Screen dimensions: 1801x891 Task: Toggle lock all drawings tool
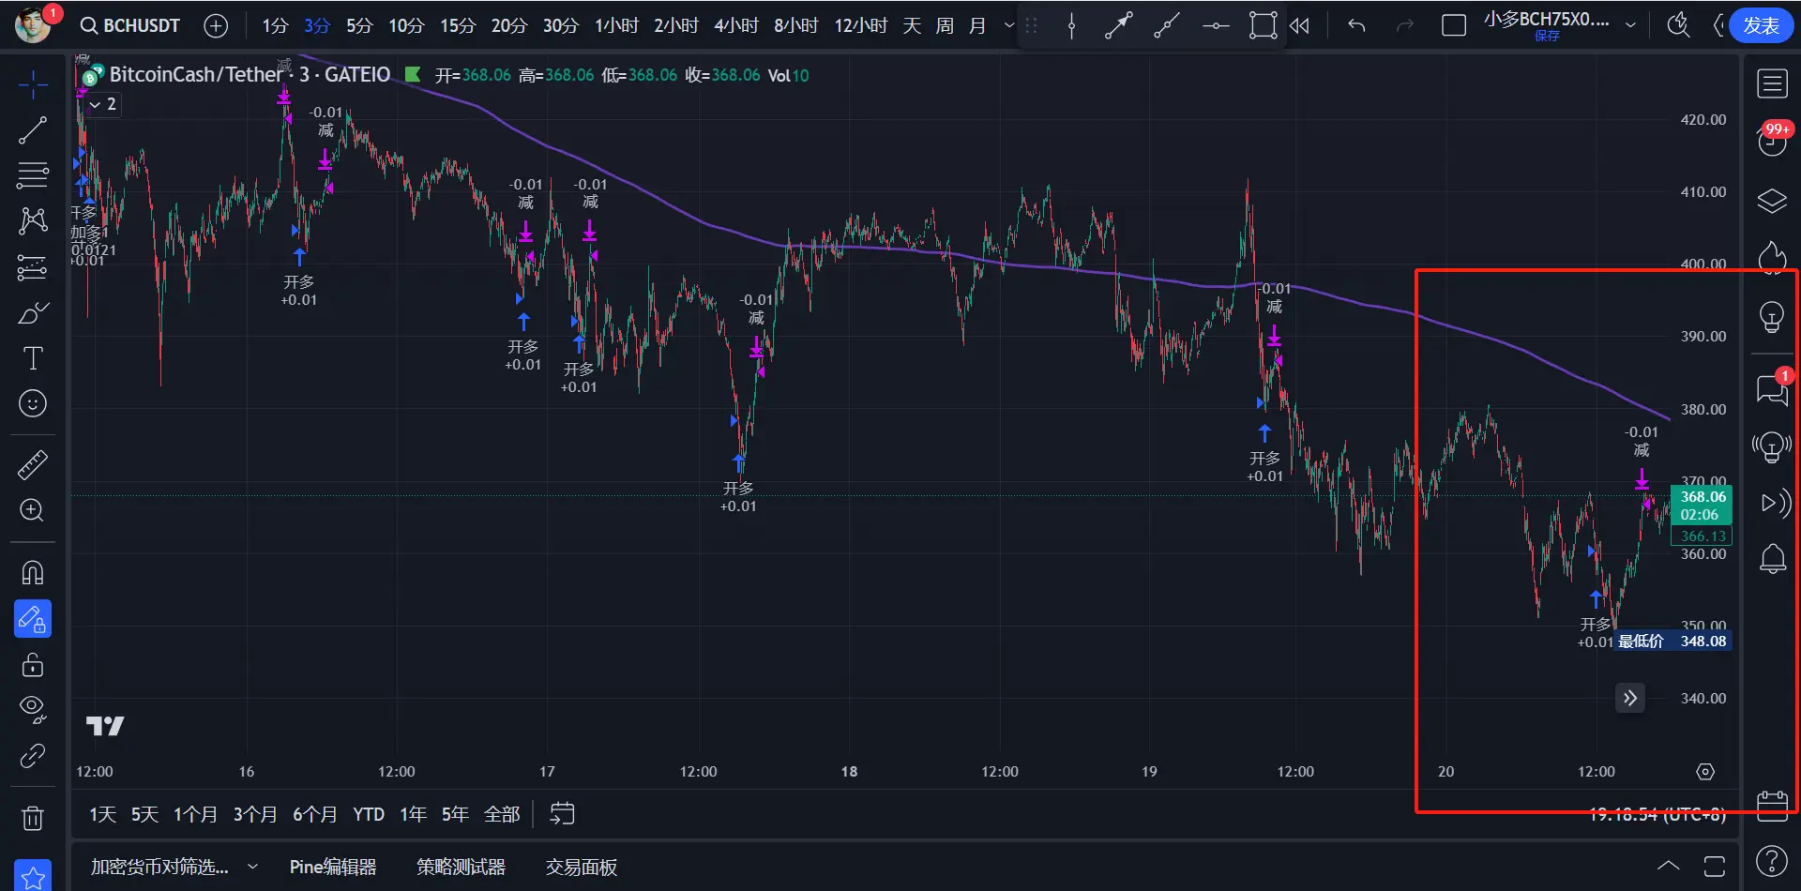point(33,665)
